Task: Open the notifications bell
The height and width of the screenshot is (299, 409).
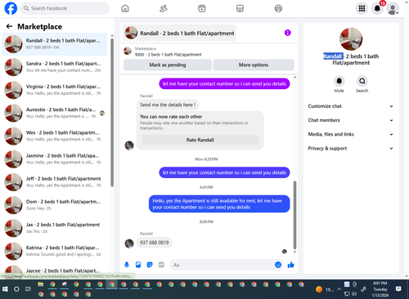Action: pos(377,8)
